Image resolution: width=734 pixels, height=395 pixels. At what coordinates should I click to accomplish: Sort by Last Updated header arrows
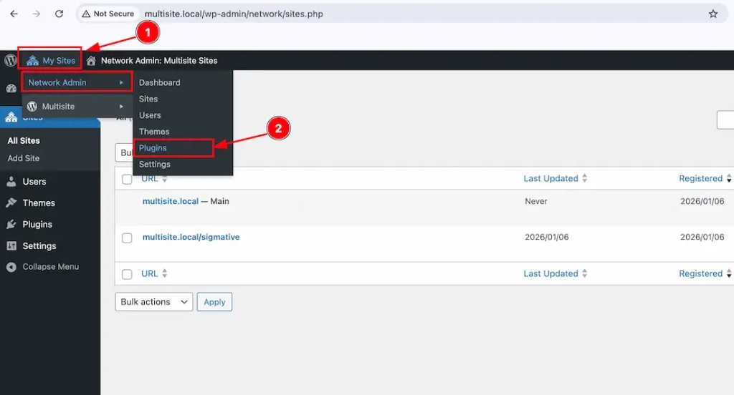tap(585, 179)
